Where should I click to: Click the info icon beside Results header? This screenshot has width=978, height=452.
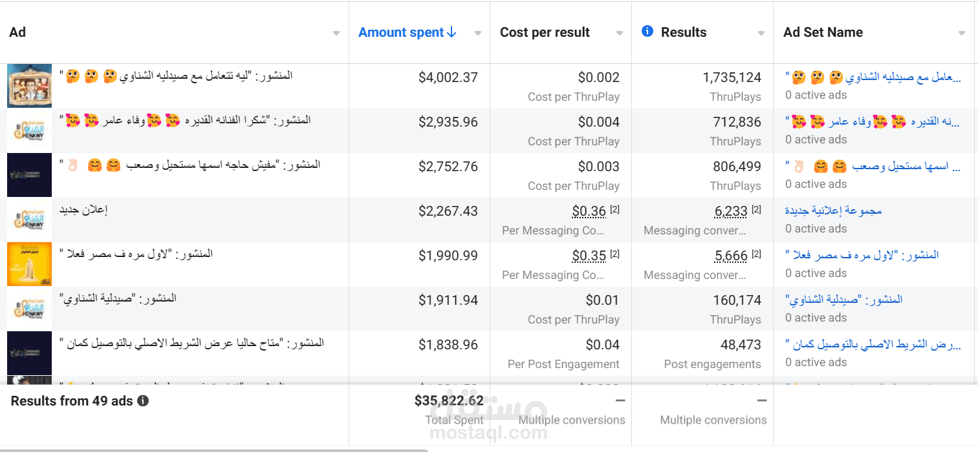(x=647, y=31)
